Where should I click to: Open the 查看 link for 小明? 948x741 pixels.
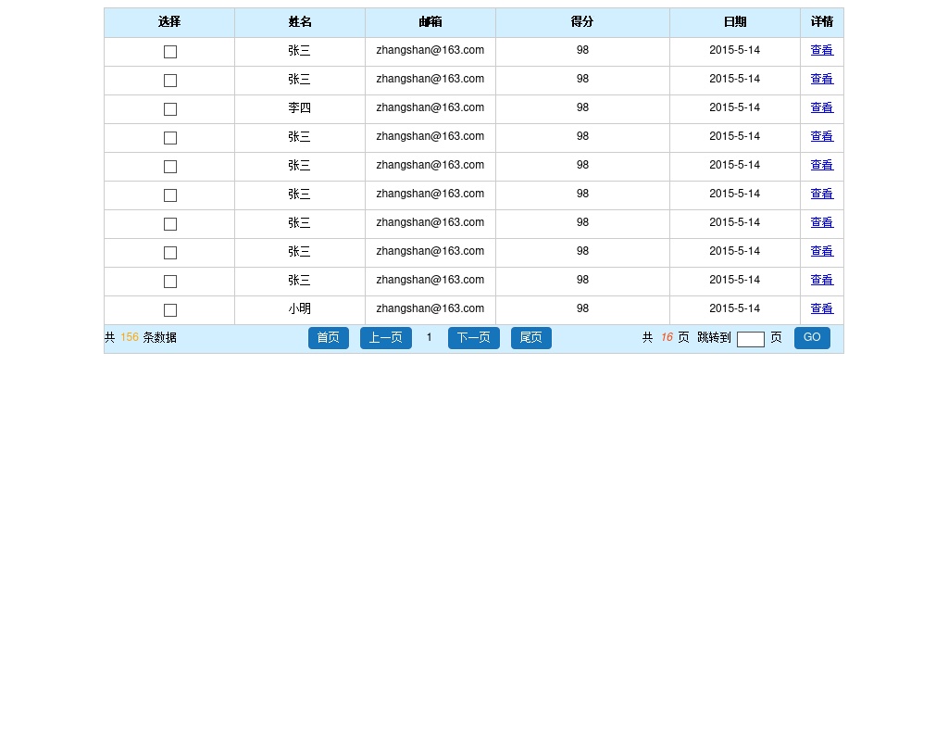click(x=821, y=308)
